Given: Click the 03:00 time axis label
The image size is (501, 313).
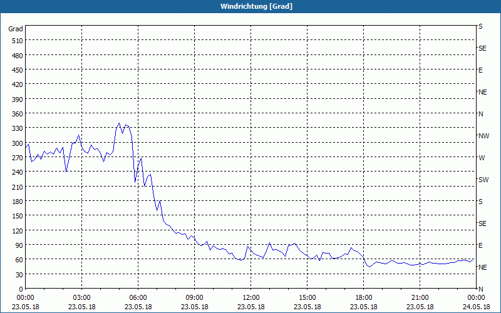Looking at the screenshot, I should (x=81, y=298).
